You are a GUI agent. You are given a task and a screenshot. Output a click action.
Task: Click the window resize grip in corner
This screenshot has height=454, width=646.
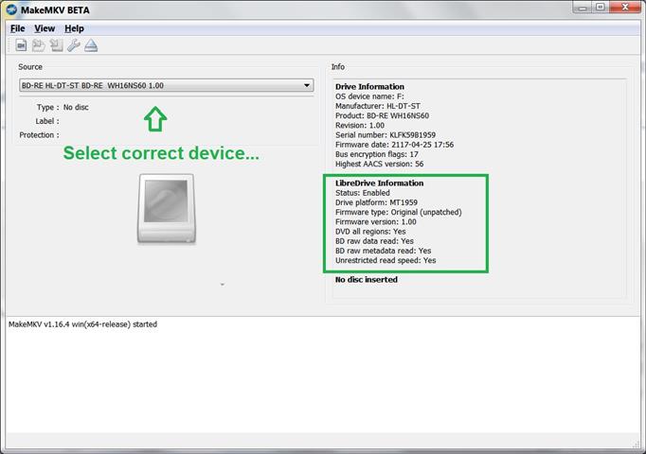(637, 445)
